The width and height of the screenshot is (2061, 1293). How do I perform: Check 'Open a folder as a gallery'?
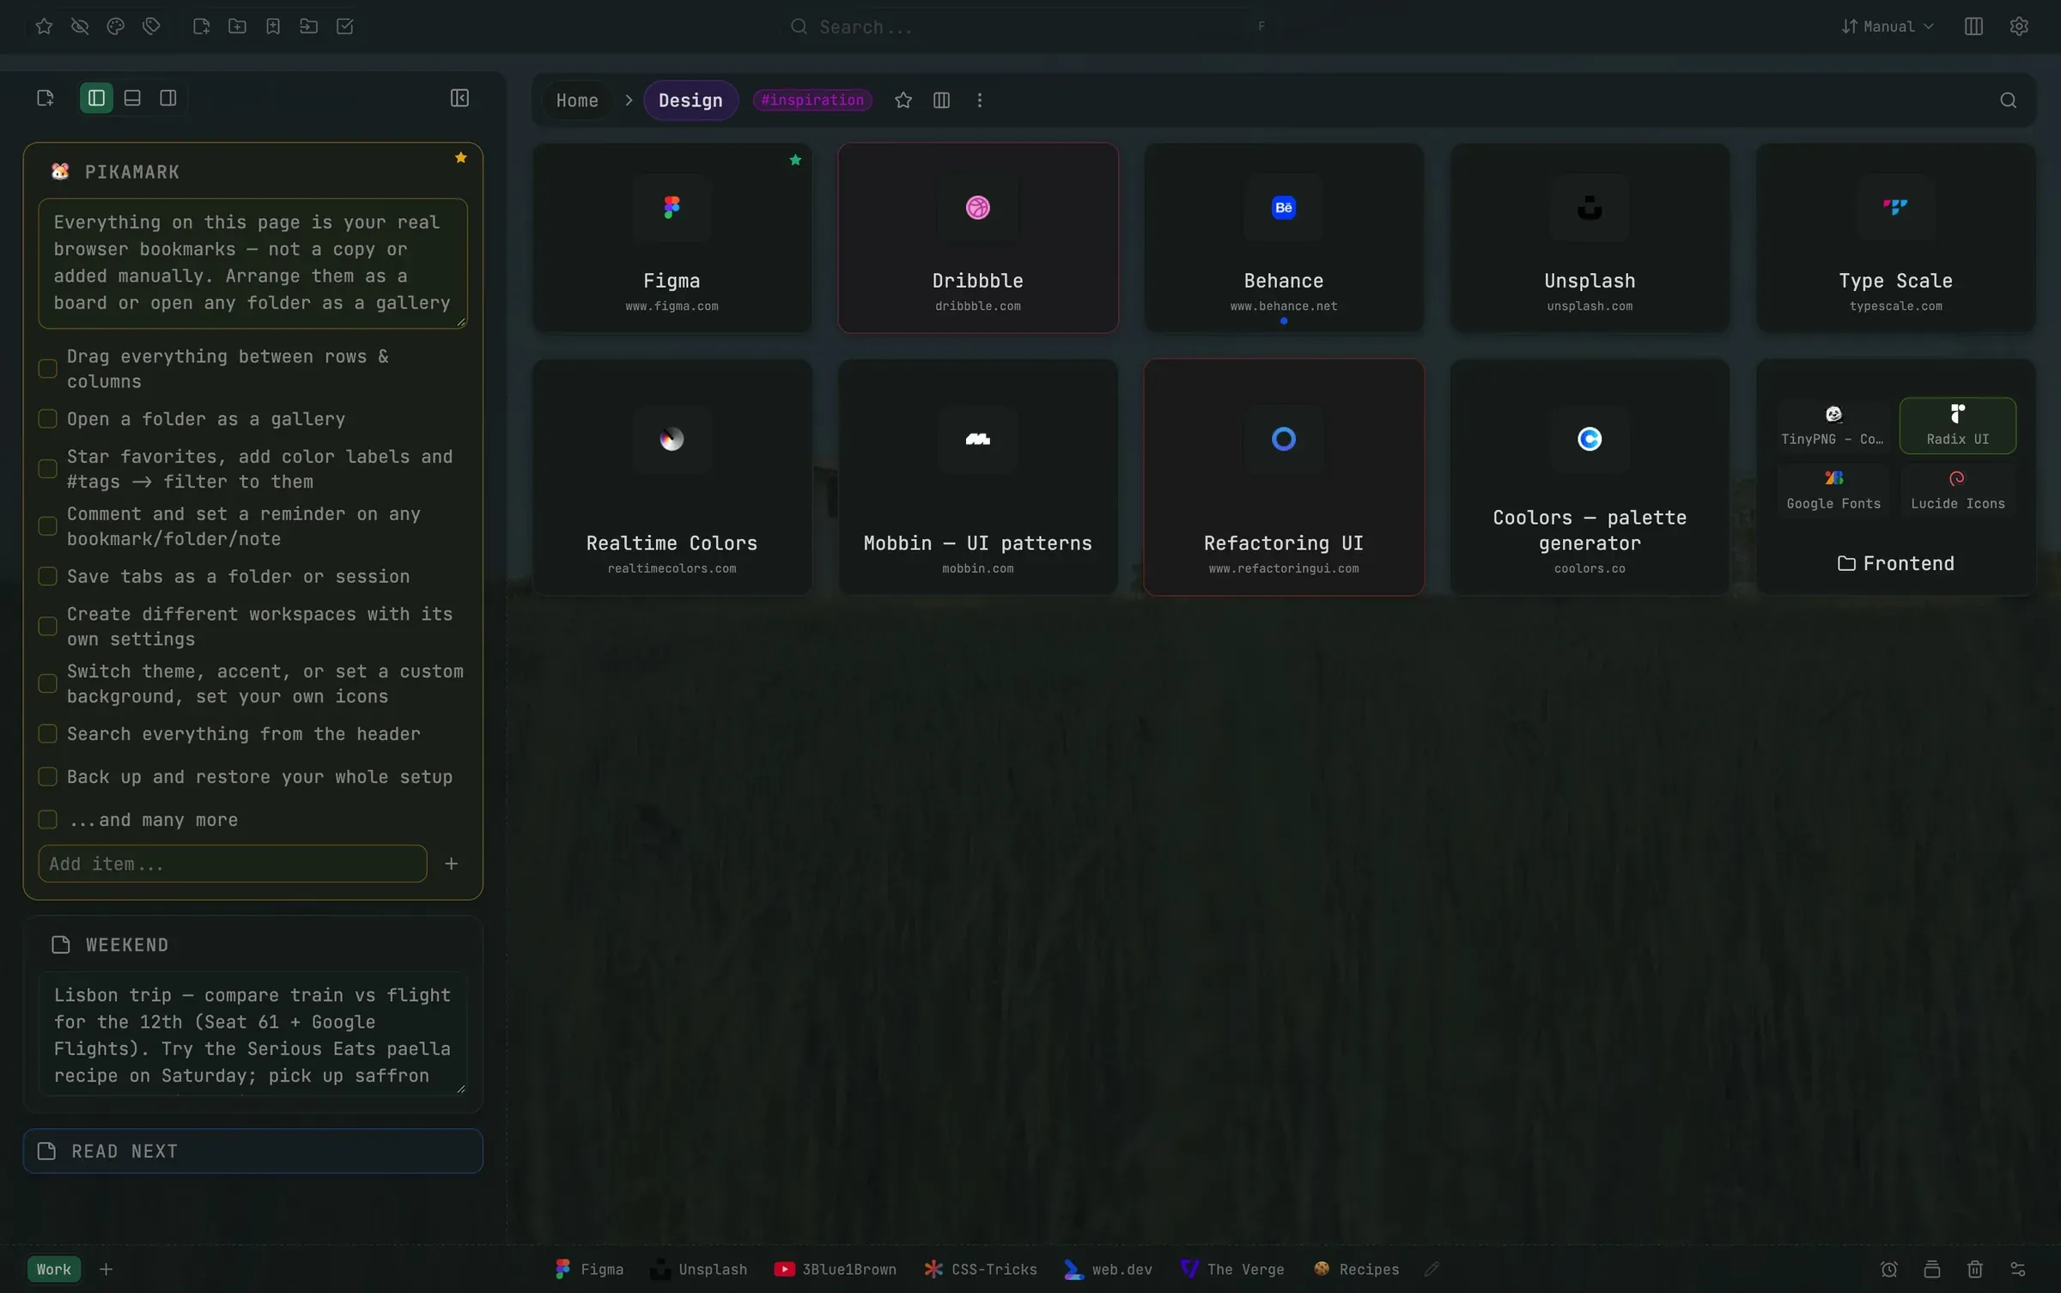48,419
